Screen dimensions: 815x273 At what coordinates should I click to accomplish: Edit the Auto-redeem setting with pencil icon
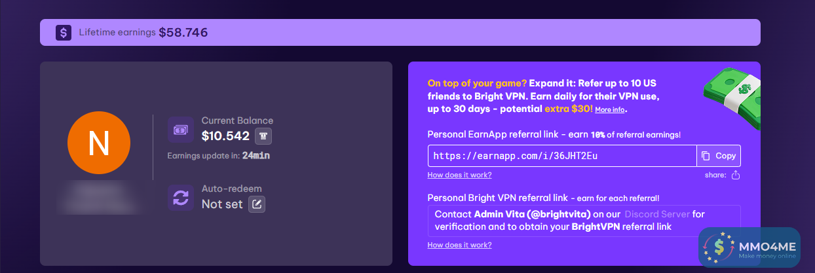[x=257, y=204]
